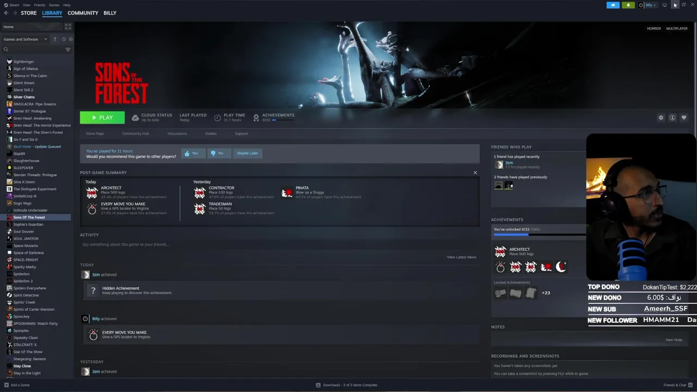Open the game settings gear icon
The height and width of the screenshot is (392, 697).
tap(661, 118)
